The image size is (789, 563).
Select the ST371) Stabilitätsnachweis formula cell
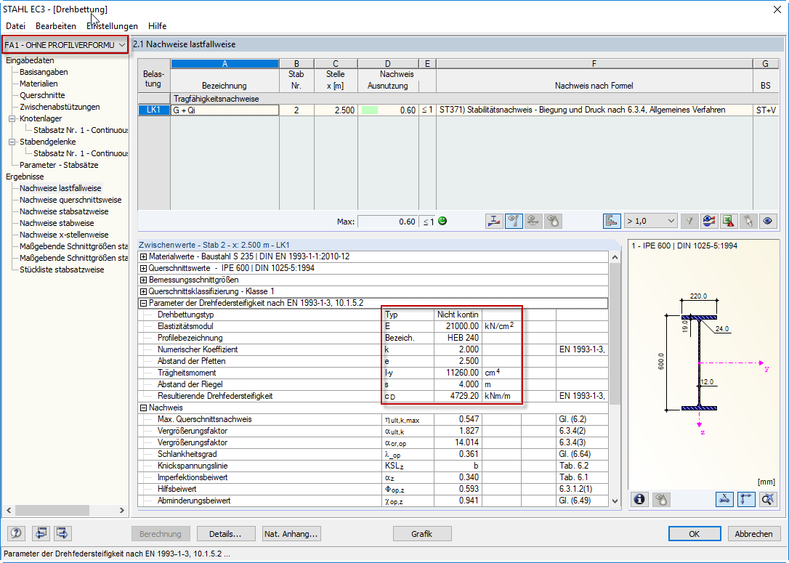click(x=594, y=110)
